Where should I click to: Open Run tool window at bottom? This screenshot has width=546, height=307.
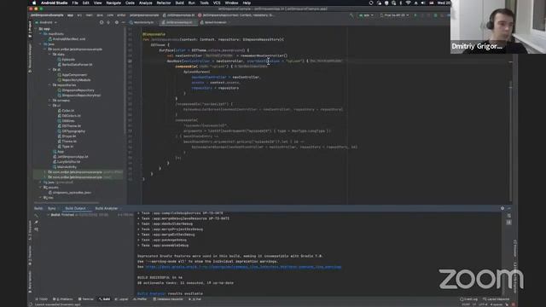[x=195, y=299]
